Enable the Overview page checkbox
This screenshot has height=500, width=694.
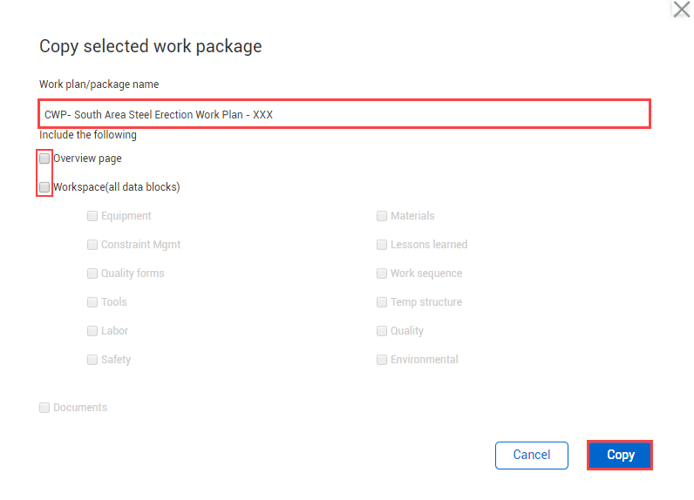point(44,159)
